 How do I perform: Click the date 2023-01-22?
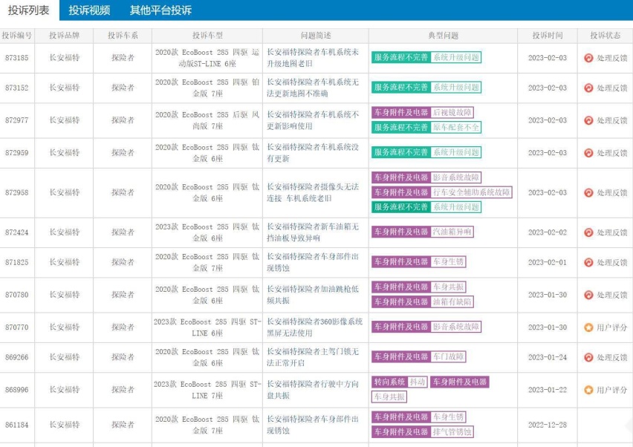pos(548,390)
